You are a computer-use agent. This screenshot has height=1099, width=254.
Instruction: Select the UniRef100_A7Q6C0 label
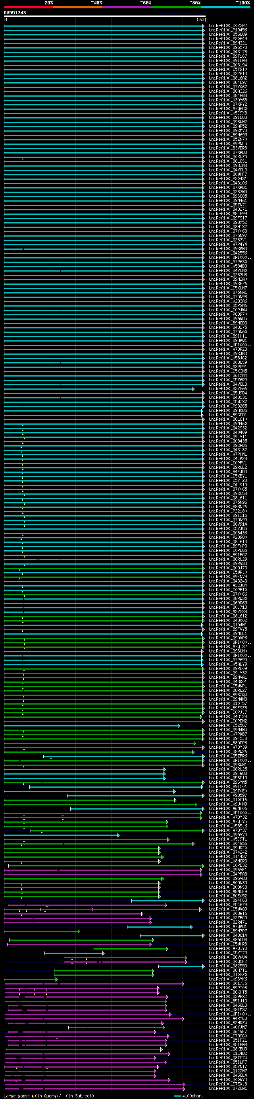click(228, 109)
